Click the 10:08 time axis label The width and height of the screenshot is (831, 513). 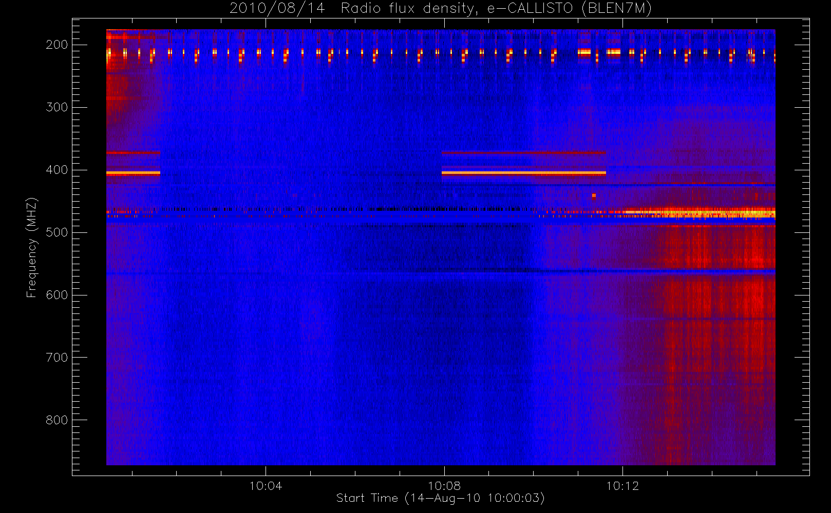pos(444,486)
